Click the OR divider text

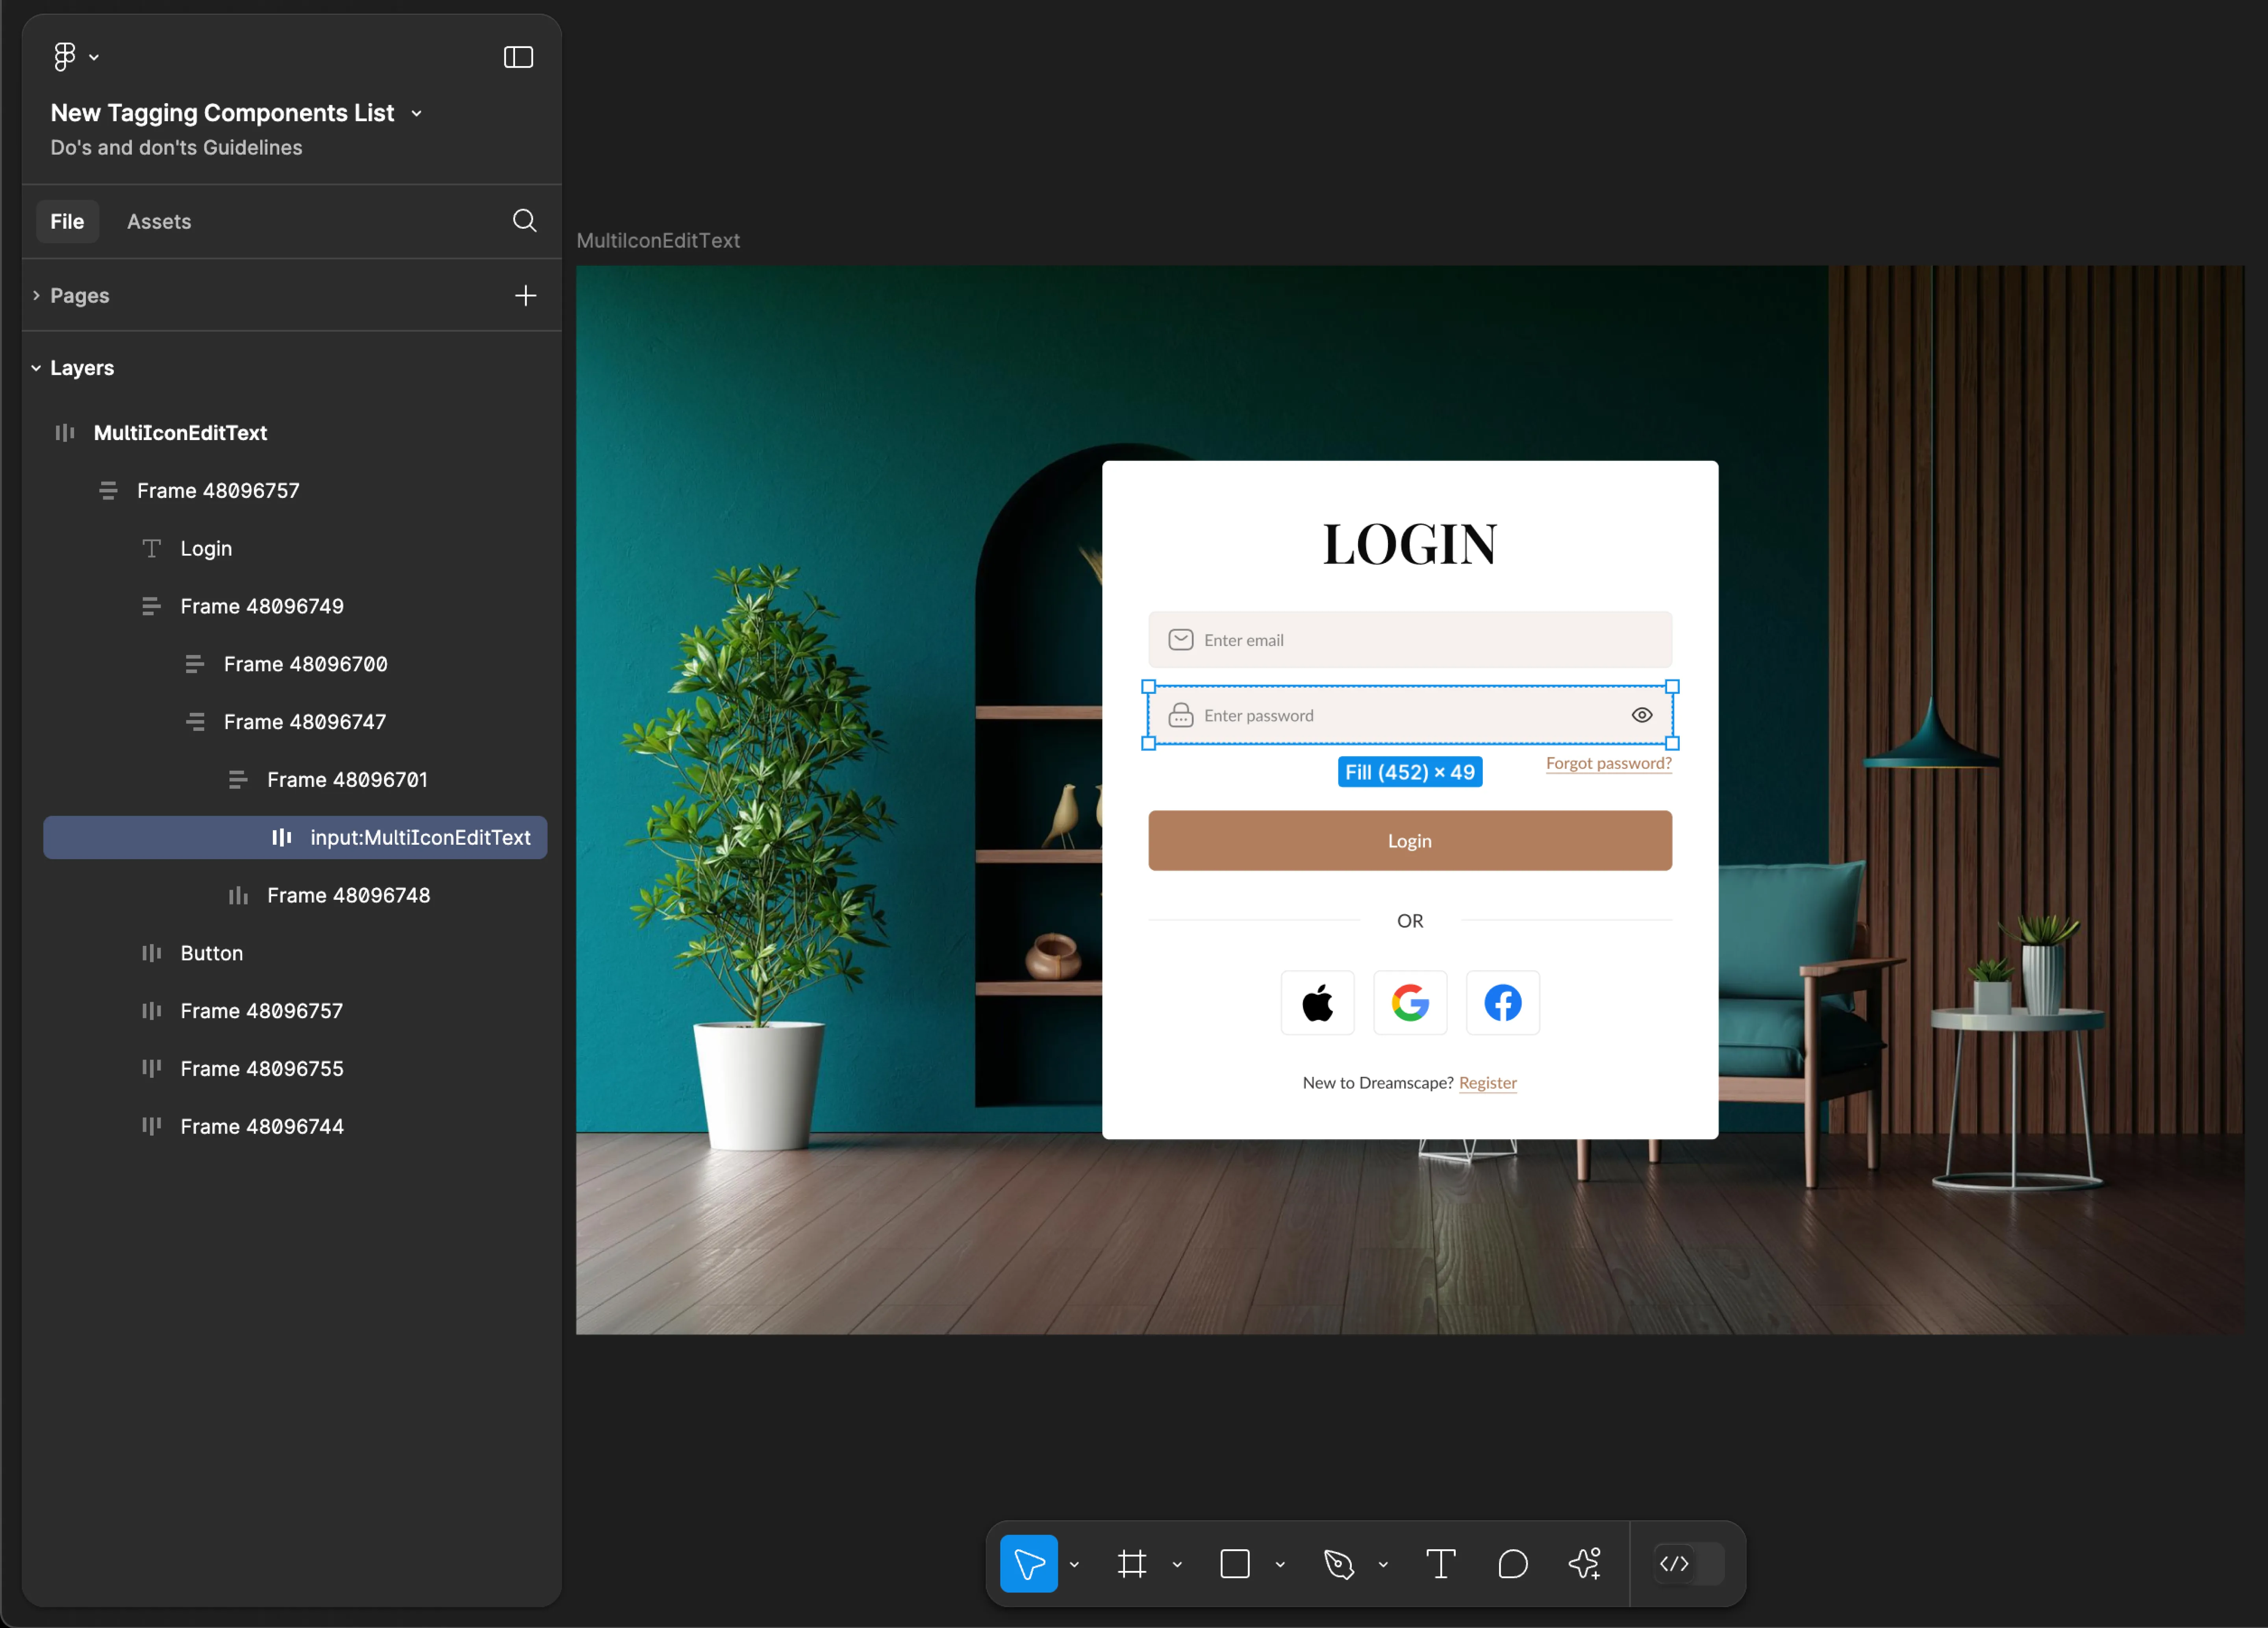coord(1410,921)
